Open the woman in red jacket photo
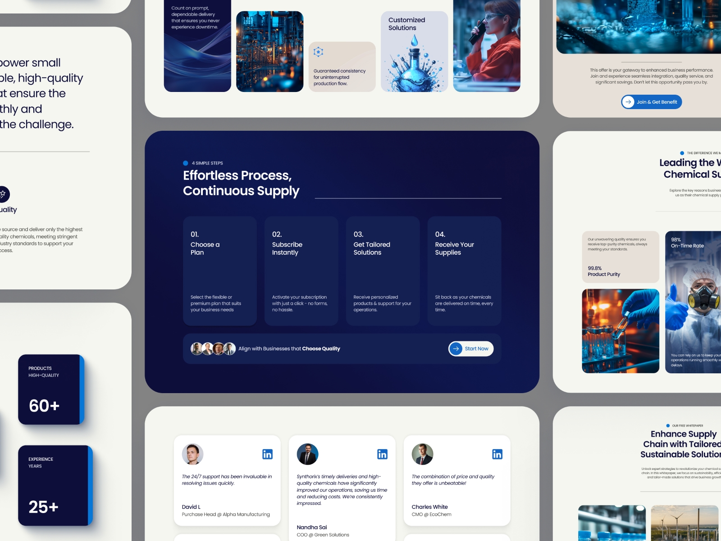Viewport: 721px width, 541px height. [x=487, y=46]
